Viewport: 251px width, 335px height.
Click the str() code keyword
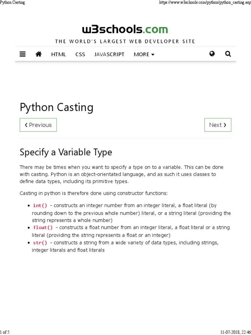[x=40, y=243]
